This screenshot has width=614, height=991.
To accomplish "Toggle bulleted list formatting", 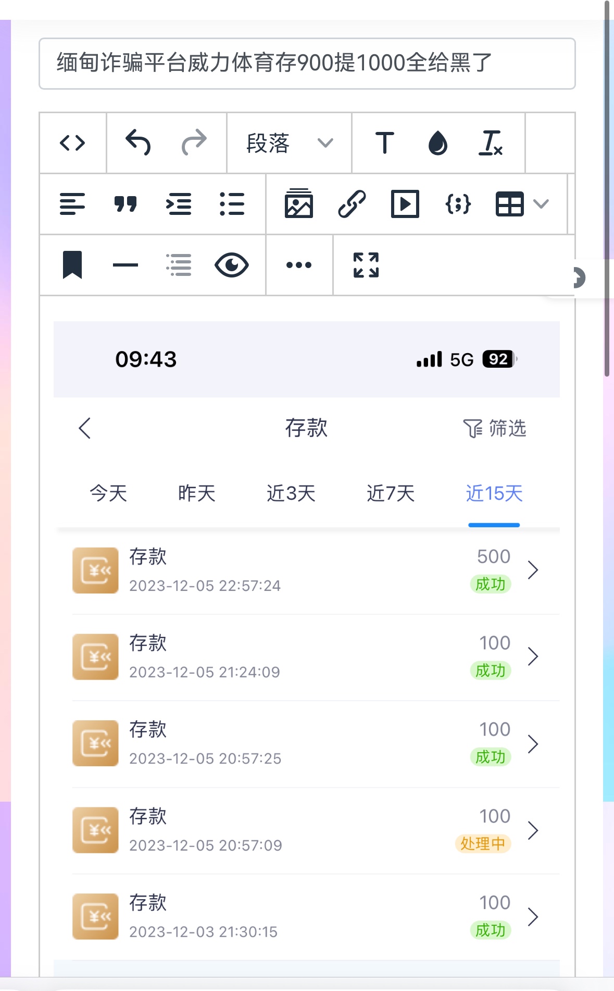I will coord(232,204).
